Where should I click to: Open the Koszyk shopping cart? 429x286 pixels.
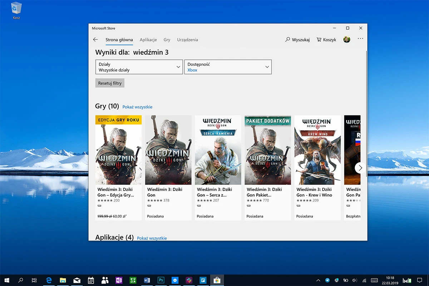pyautogui.click(x=326, y=40)
